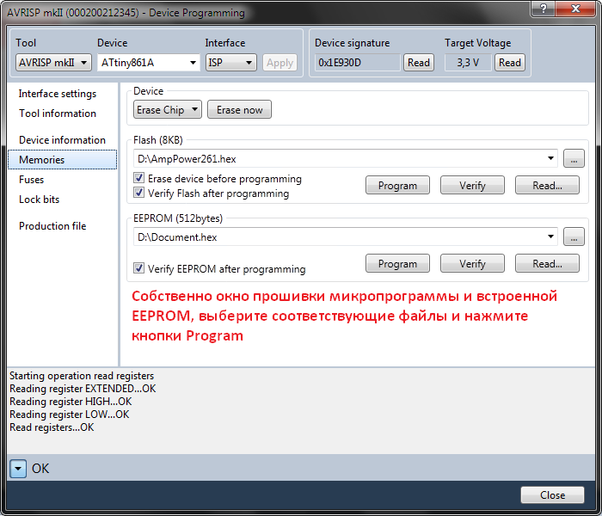The height and width of the screenshot is (516, 602).
Task: Open the Production file page
Action: pyautogui.click(x=52, y=225)
